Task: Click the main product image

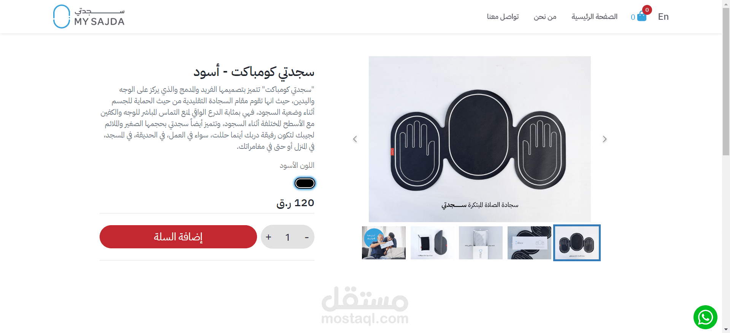Action: (480, 139)
